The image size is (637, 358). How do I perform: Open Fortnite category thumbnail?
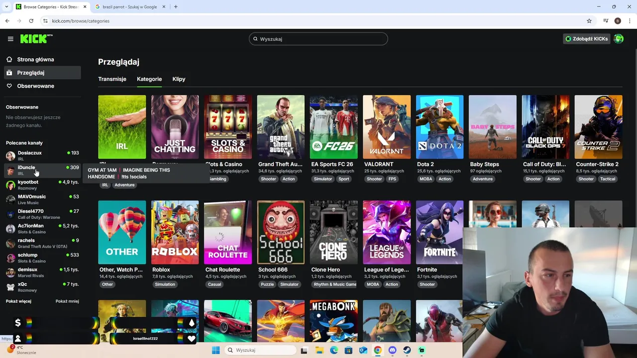point(439,232)
